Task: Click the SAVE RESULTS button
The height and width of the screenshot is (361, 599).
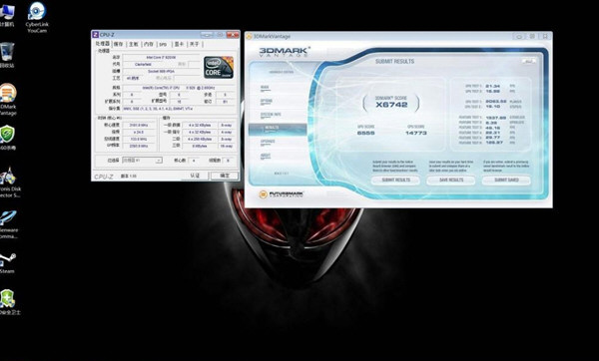Action: (451, 180)
